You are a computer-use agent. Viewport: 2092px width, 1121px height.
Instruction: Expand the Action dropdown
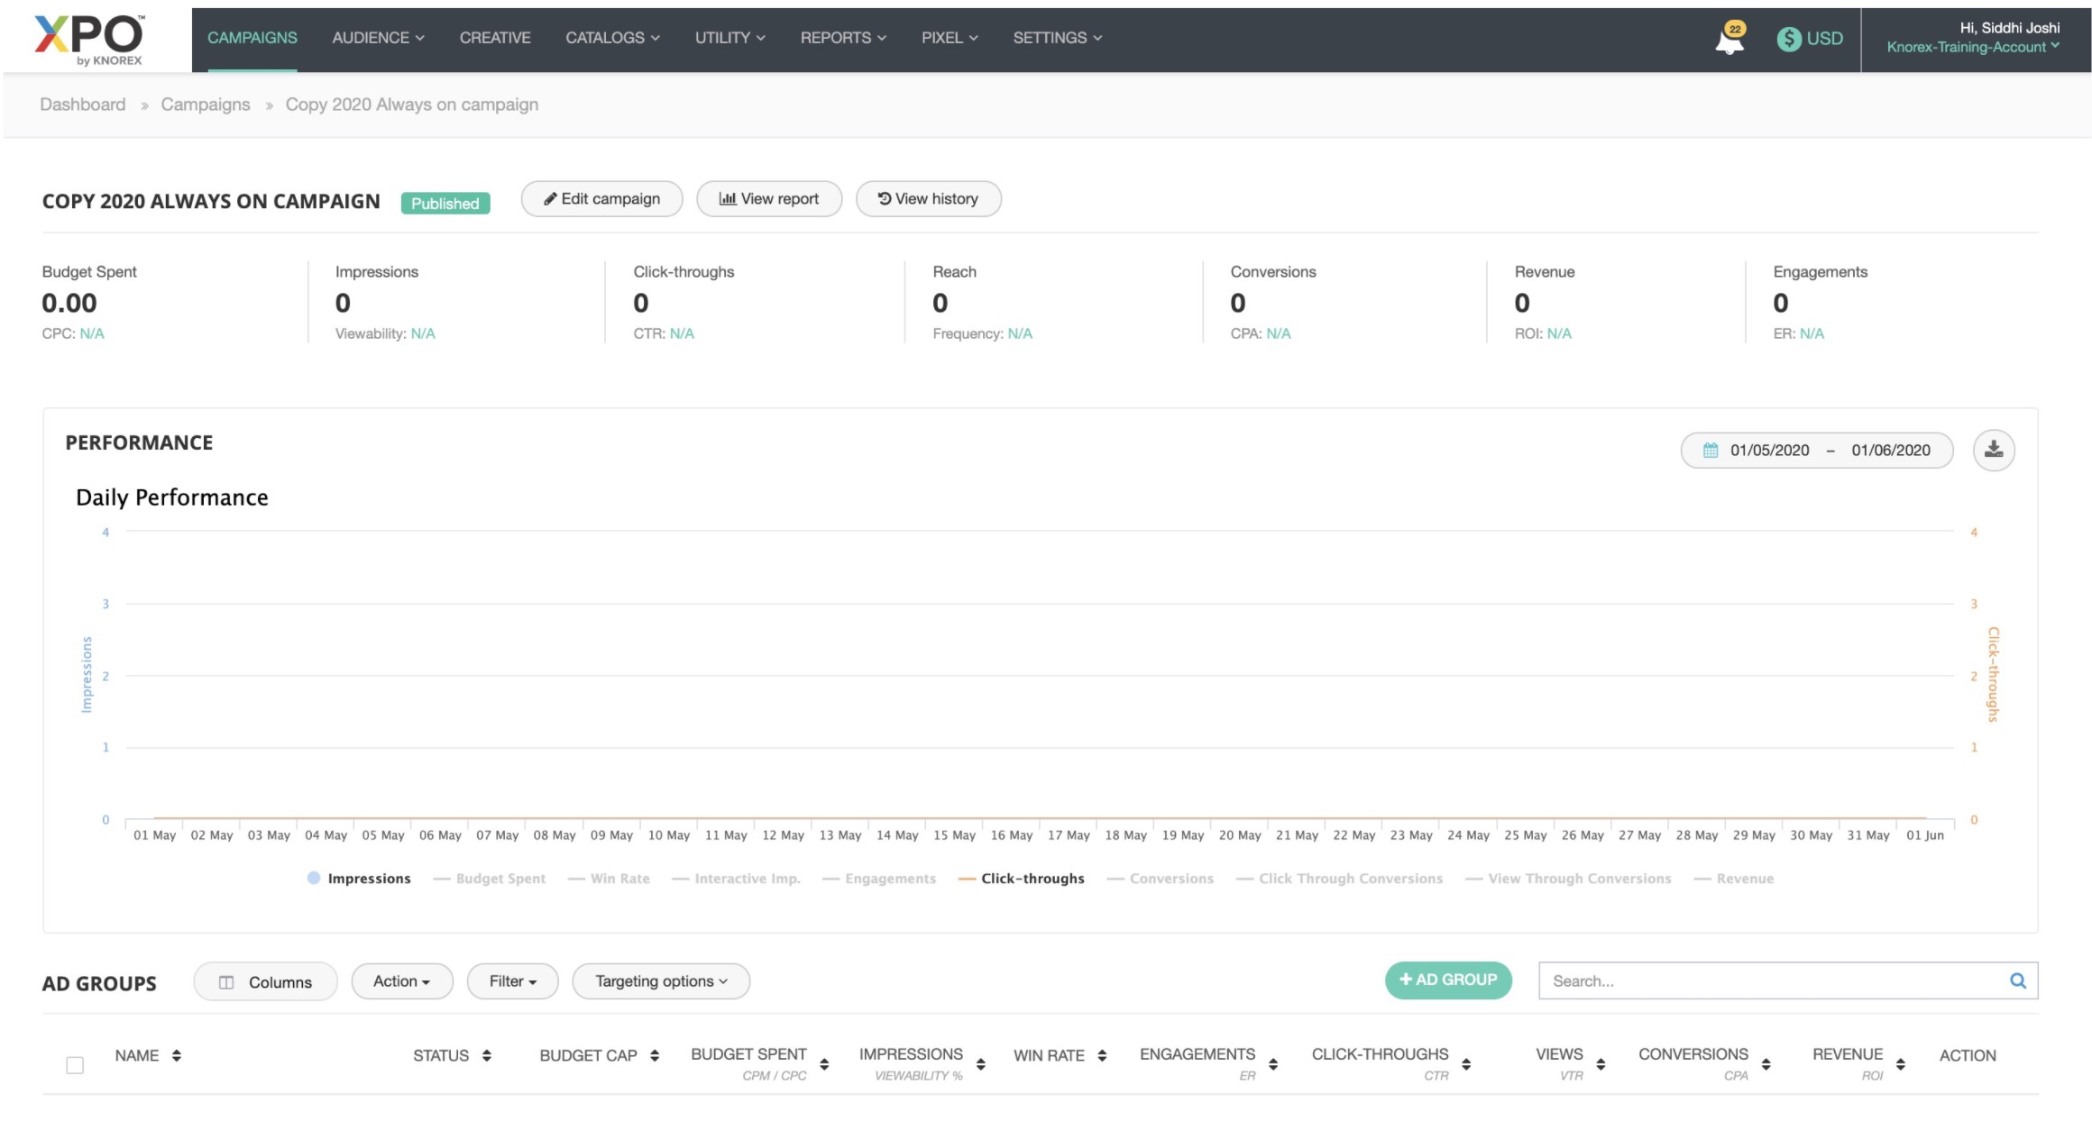[x=401, y=981]
